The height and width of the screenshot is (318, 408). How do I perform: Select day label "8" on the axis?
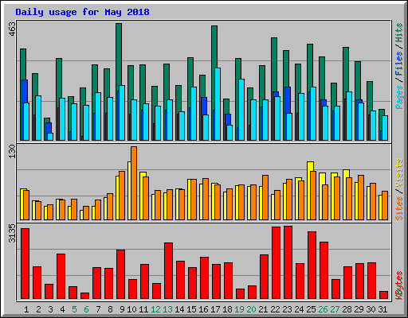coord(110,309)
